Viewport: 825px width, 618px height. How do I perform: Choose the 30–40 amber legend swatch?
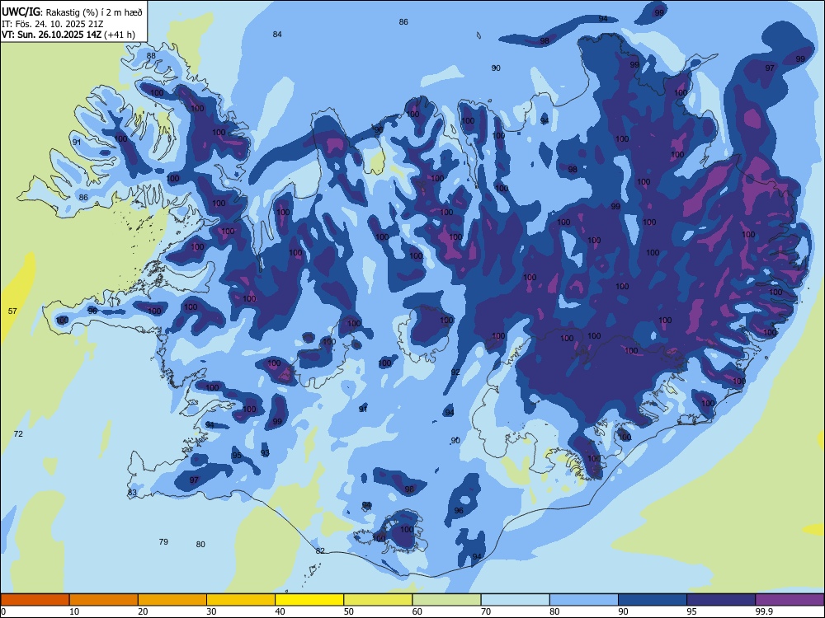point(241,600)
